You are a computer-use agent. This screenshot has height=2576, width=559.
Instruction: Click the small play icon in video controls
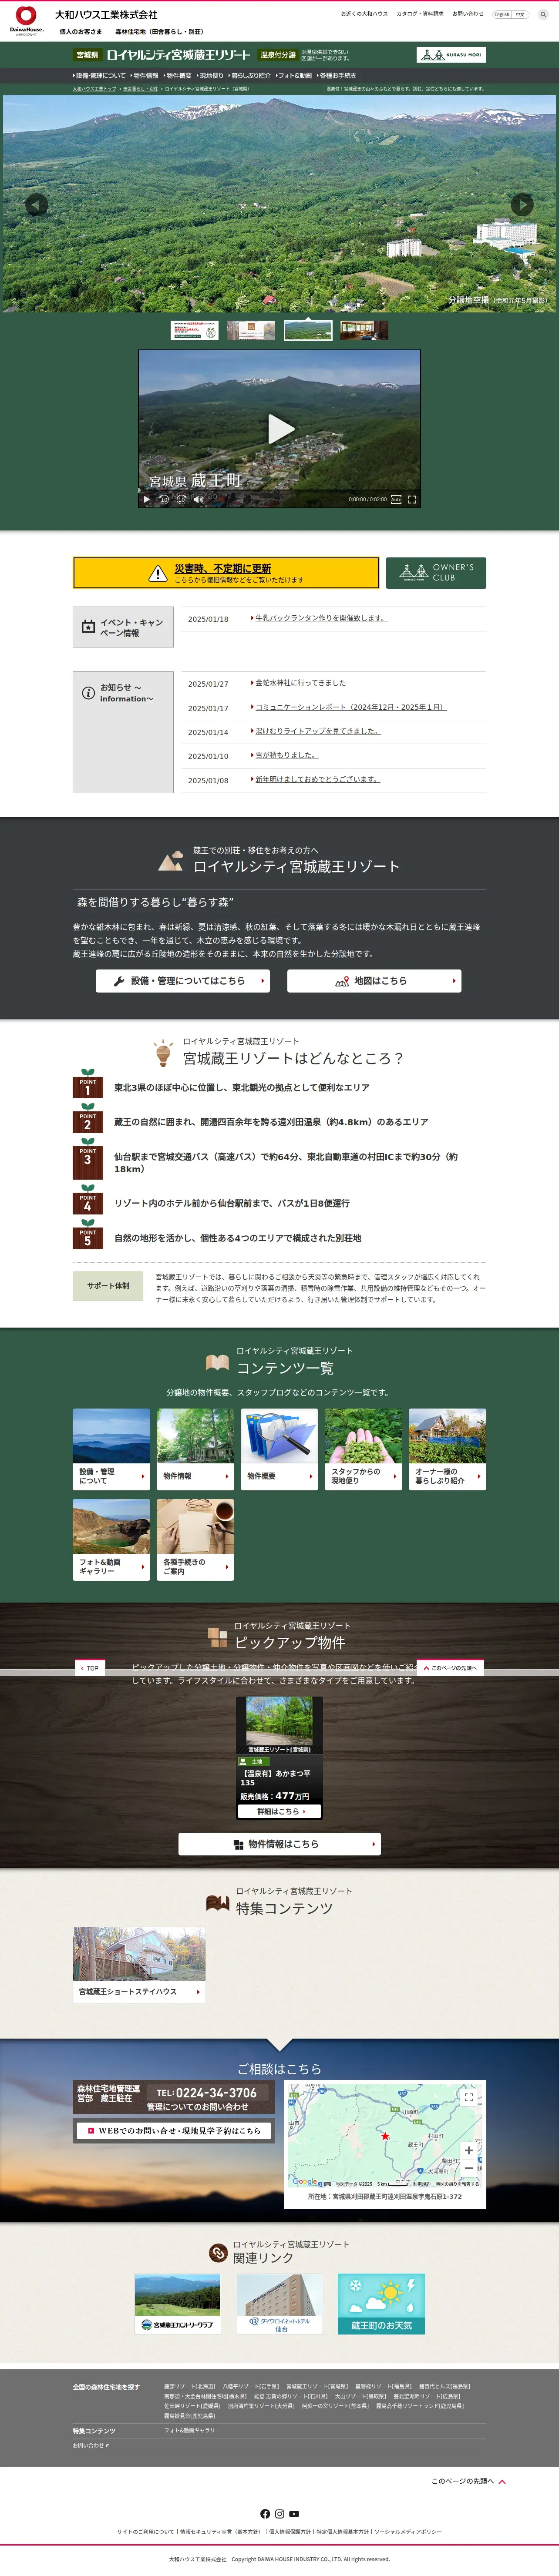pos(148,499)
